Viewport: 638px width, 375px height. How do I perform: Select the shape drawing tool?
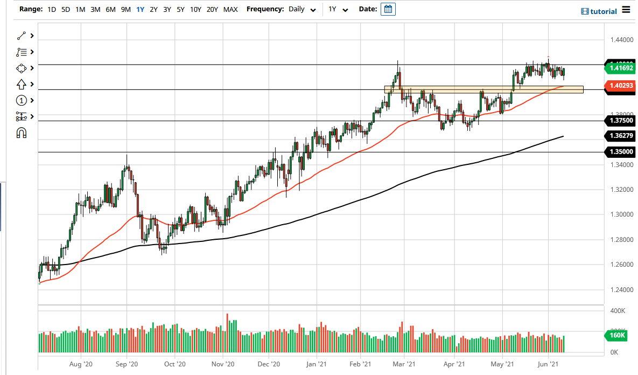pyautogui.click(x=22, y=68)
